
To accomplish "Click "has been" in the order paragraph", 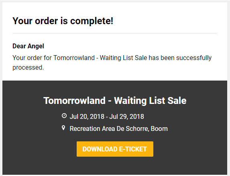I will (162, 58).
